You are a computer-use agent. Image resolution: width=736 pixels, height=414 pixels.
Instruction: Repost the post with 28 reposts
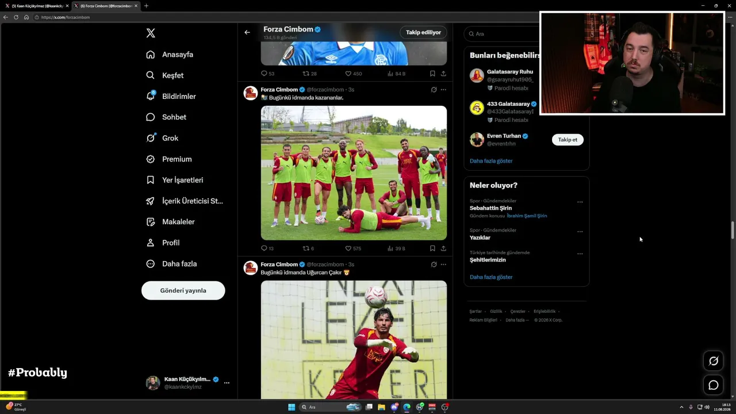pos(310,74)
